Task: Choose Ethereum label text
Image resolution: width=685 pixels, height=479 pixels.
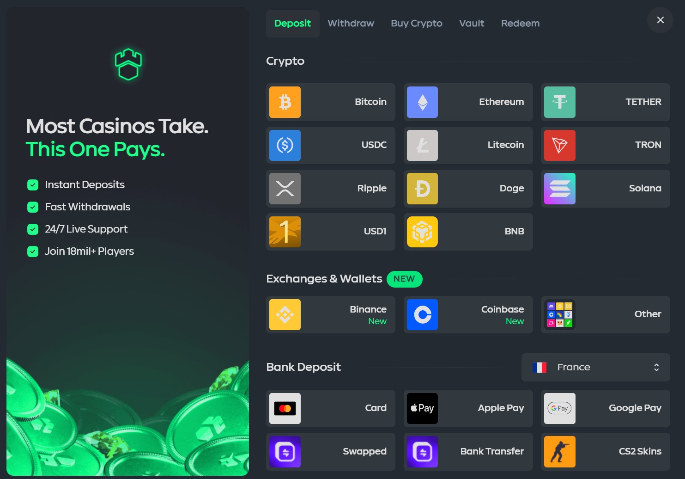Action: click(501, 102)
